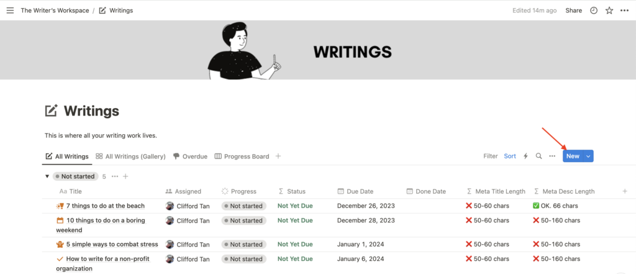
Task: Open '5 simple ways to combat stress' page
Action: pos(112,244)
